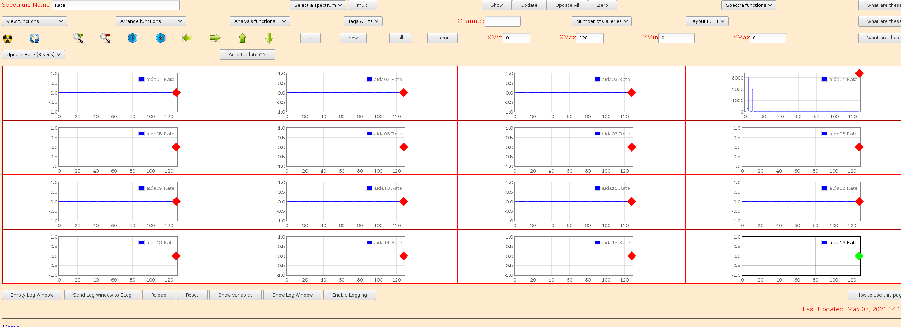
Task: Click the Show Variables button
Action: 235,295
